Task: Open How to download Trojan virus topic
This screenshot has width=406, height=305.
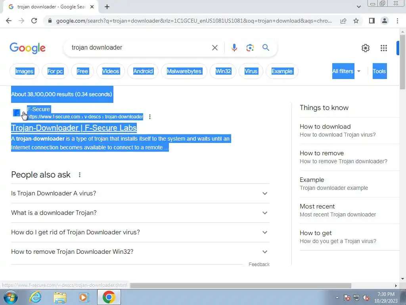Action: [x=349, y=130]
